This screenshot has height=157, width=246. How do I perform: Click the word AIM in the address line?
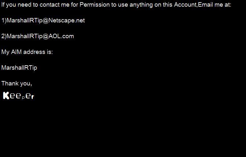click(16, 52)
